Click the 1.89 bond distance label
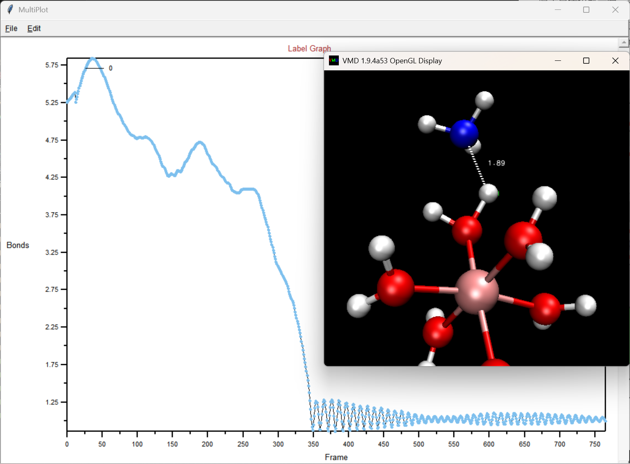Image resolution: width=630 pixels, height=464 pixels. coord(496,163)
